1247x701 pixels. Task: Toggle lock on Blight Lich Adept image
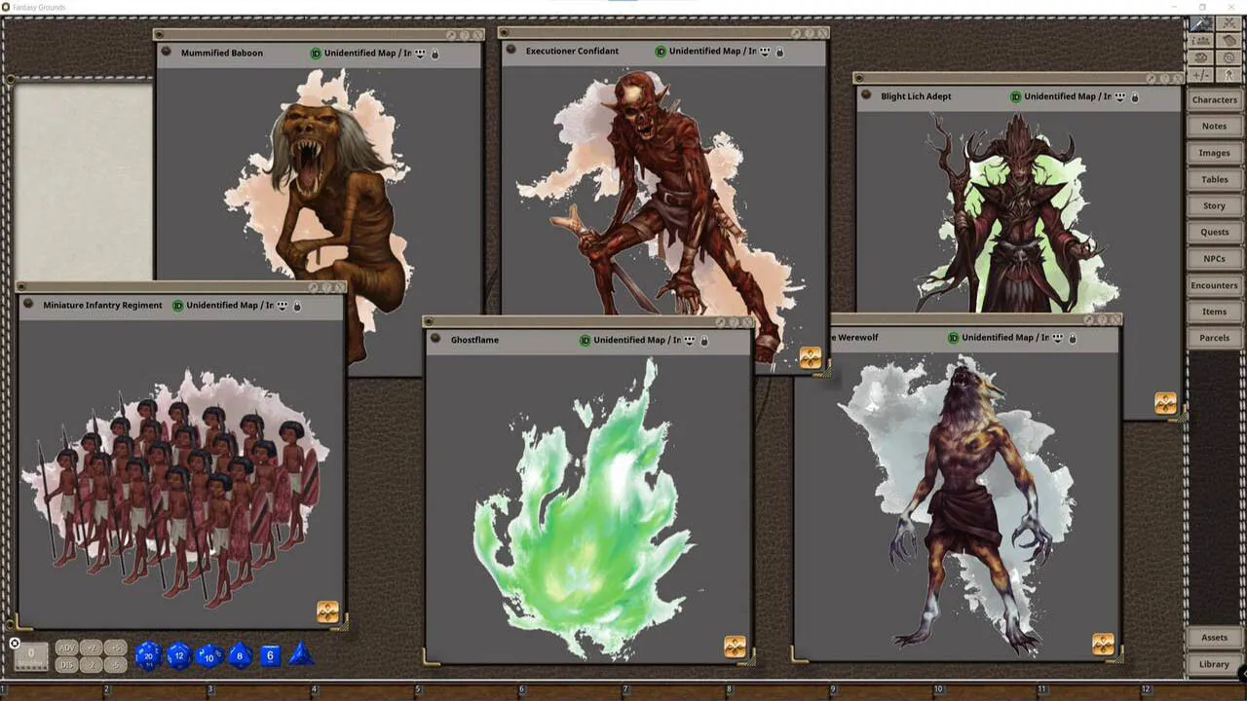point(1134,96)
